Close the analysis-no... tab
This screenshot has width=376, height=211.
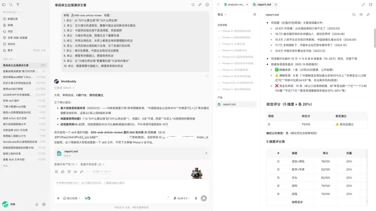click(247, 5)
